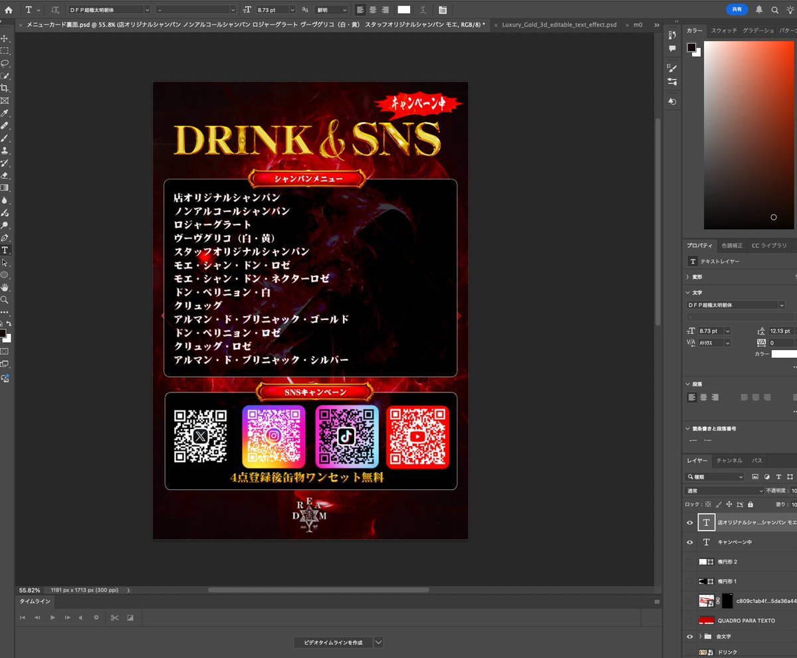Show the QUADRO PARA TEXTO layer
This screenshot has height=658, width=797.
point(690,620)
